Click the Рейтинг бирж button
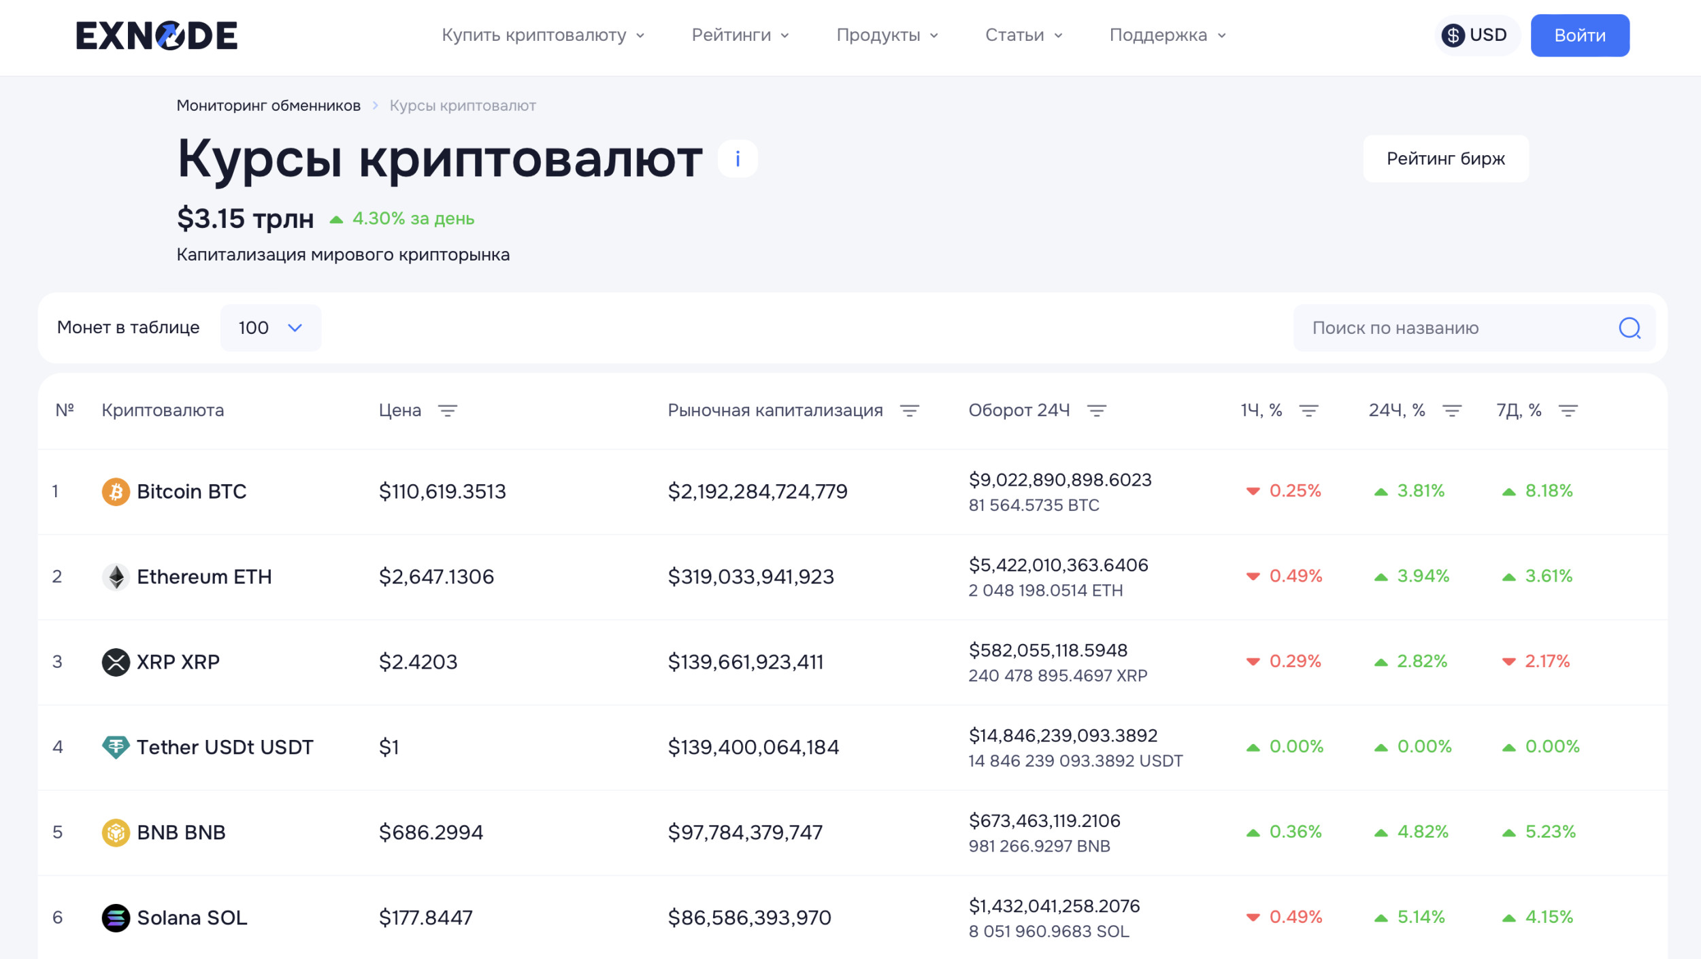1701x959 pixels. (x=1445, y=159)
